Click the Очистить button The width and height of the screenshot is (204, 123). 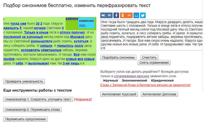click(x=149, y=57)
